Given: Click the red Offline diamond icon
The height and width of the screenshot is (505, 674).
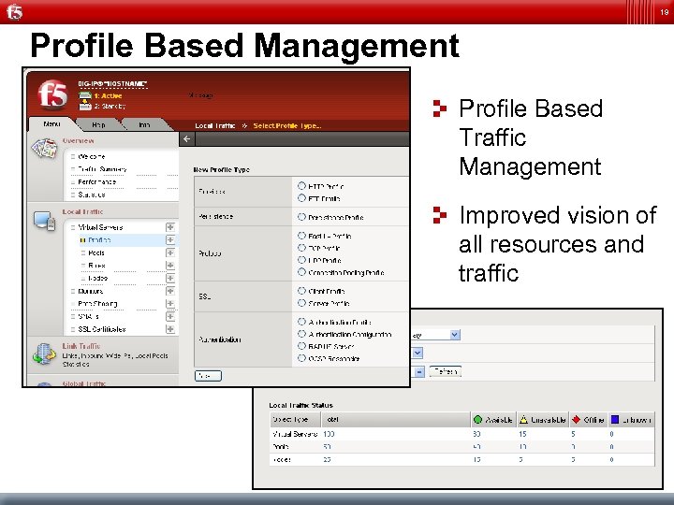Looking at the screenshot, I should pyautogui.click(x=577, y=419).
